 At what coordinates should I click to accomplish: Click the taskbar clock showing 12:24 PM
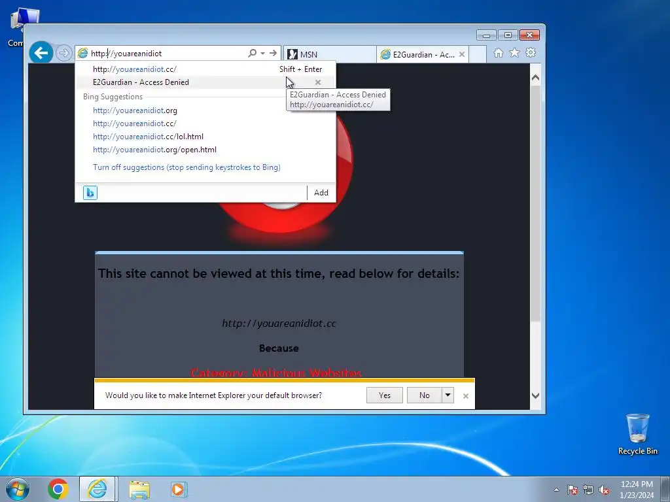click(x=637, y=490)
